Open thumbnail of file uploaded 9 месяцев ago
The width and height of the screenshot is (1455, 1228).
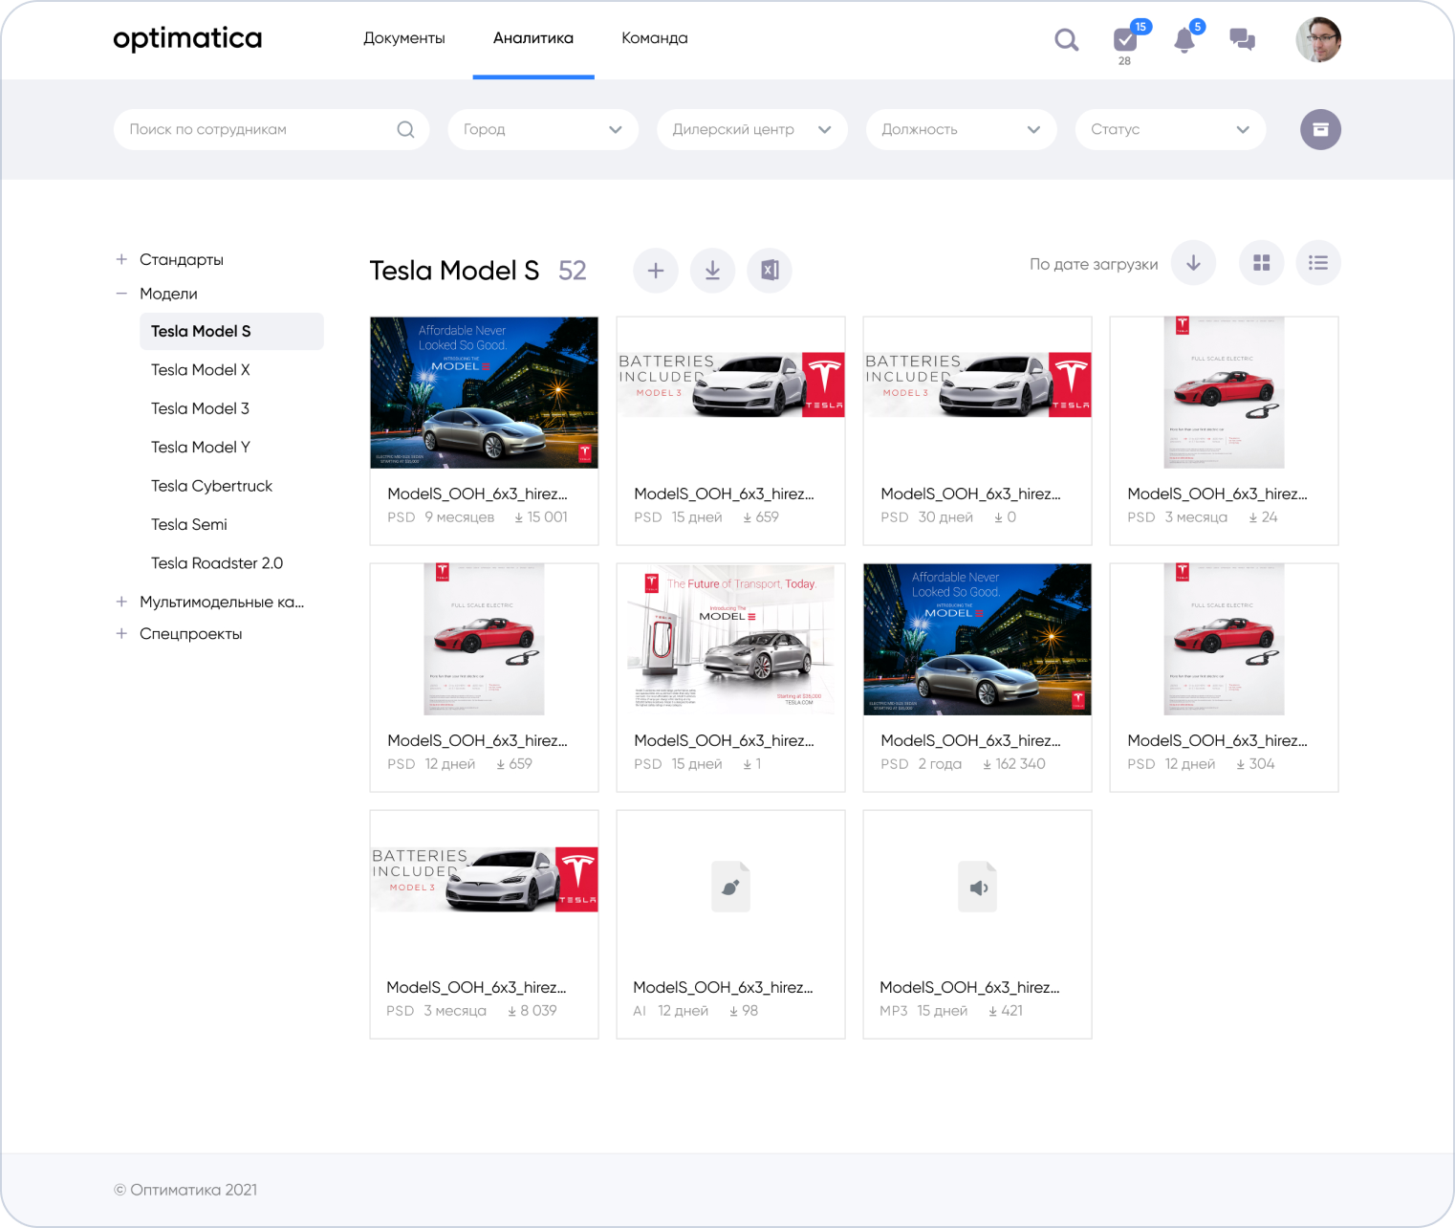click(485, 393)
